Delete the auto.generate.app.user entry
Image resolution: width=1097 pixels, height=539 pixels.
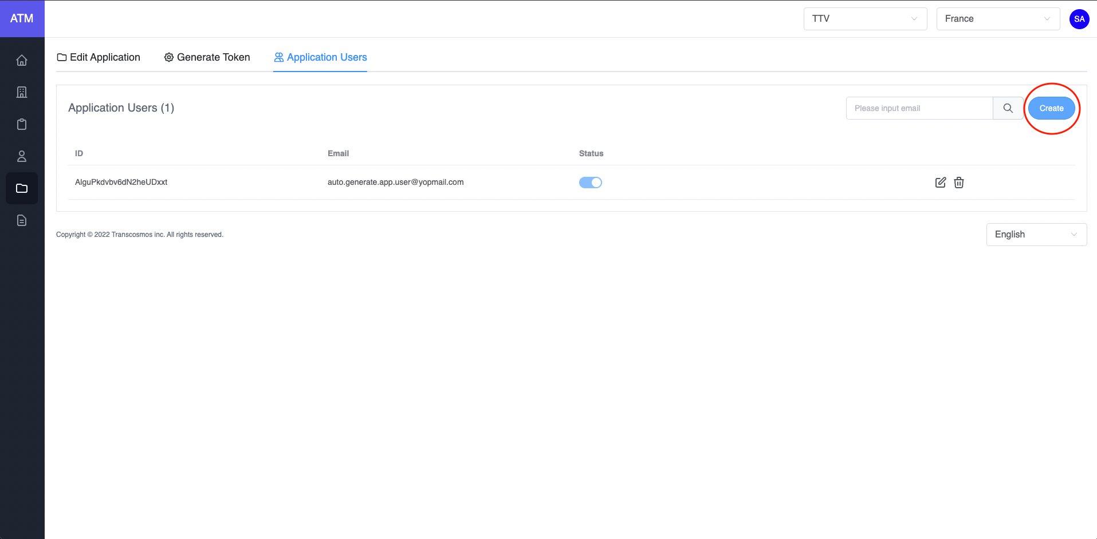(x=958, y=183)
